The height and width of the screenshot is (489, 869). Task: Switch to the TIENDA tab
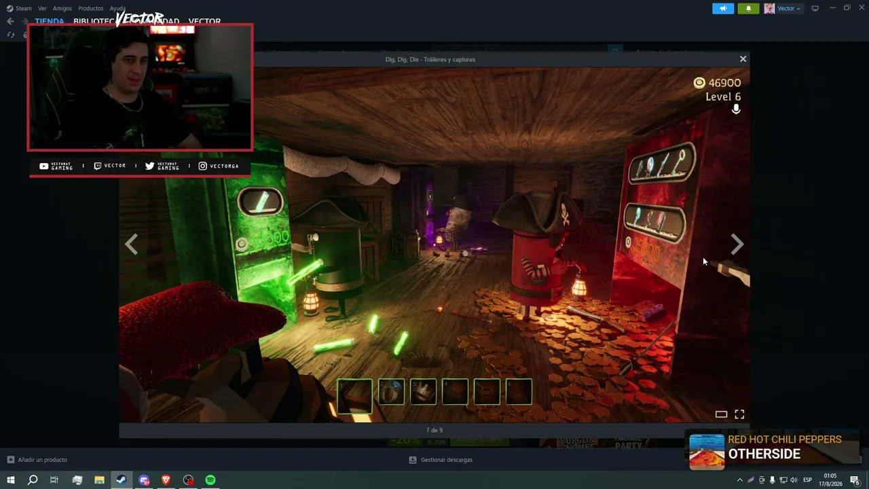coord(49,21)
